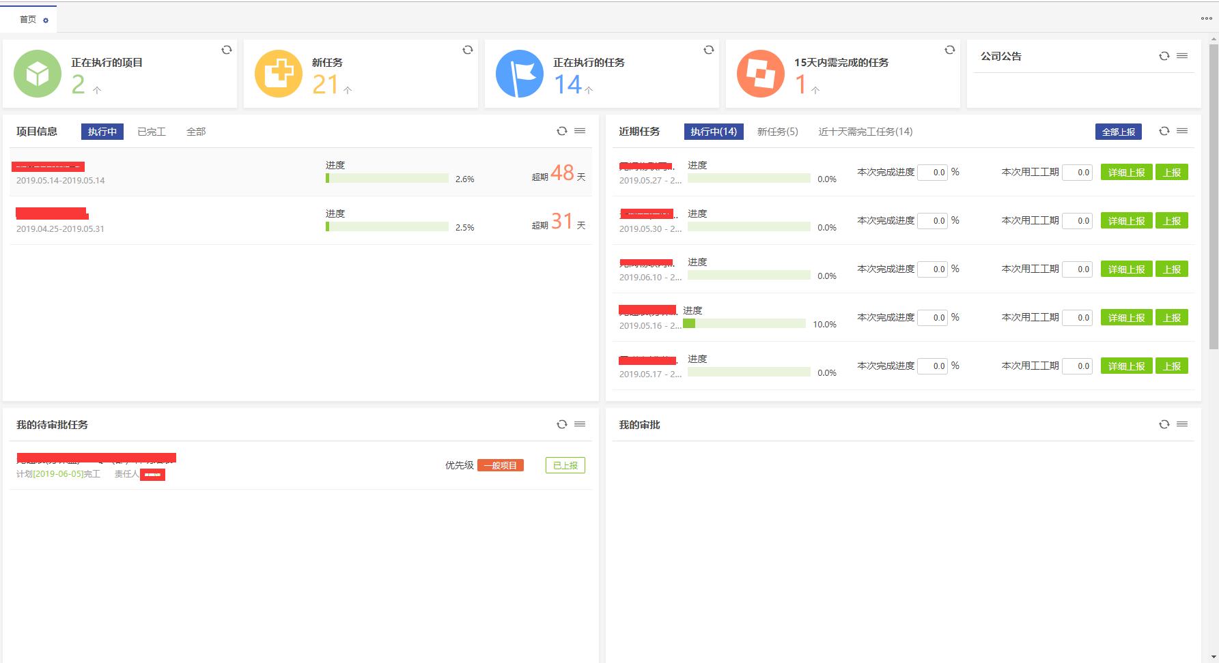The height and width of the screenshot is (663, 1219).
Task: Click 详细上报 for the first task
Action: coord(1126,173)
